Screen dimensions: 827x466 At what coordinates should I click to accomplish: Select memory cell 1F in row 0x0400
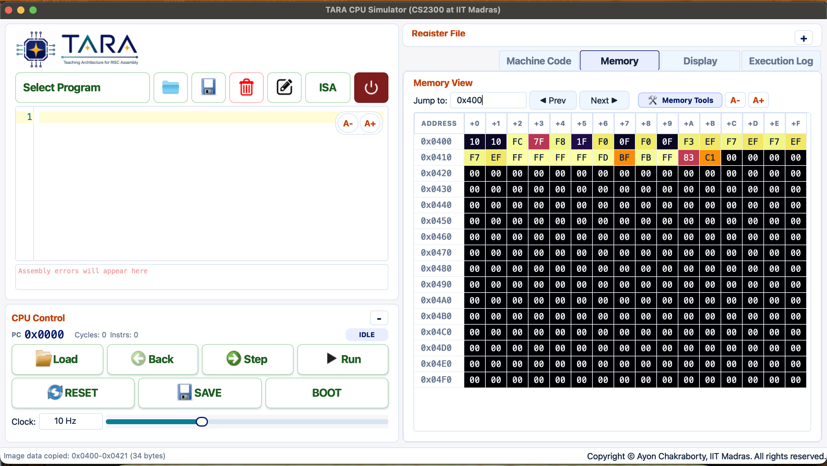pos(581,142)
